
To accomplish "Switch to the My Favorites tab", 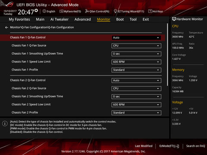I will point(19,19).
